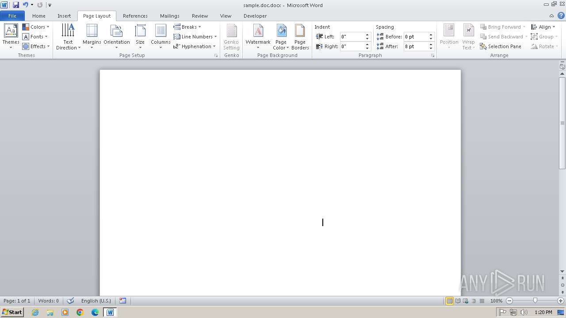Open Chrome from the taskbar
The width and height of the screenshot is (566, 318).
tap(80, 312)
